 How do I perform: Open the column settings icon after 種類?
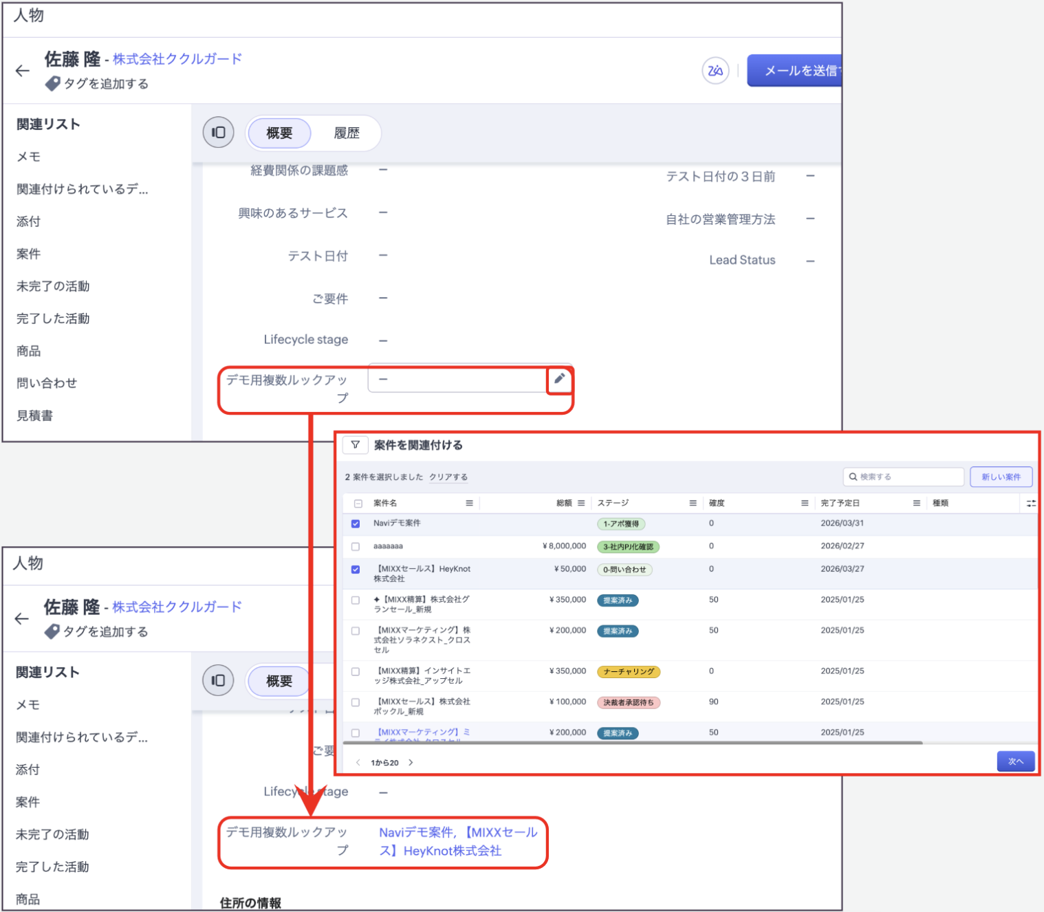tap(1030, 503)
